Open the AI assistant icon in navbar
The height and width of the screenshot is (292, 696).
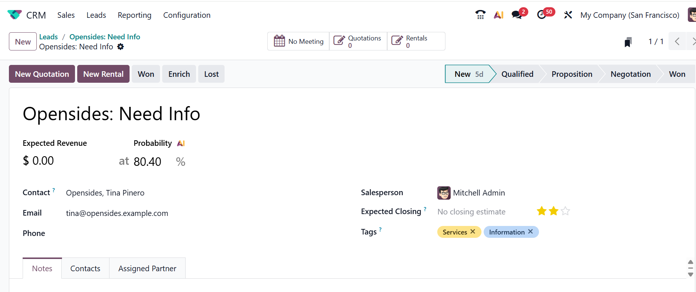click(x=499, y=15)
